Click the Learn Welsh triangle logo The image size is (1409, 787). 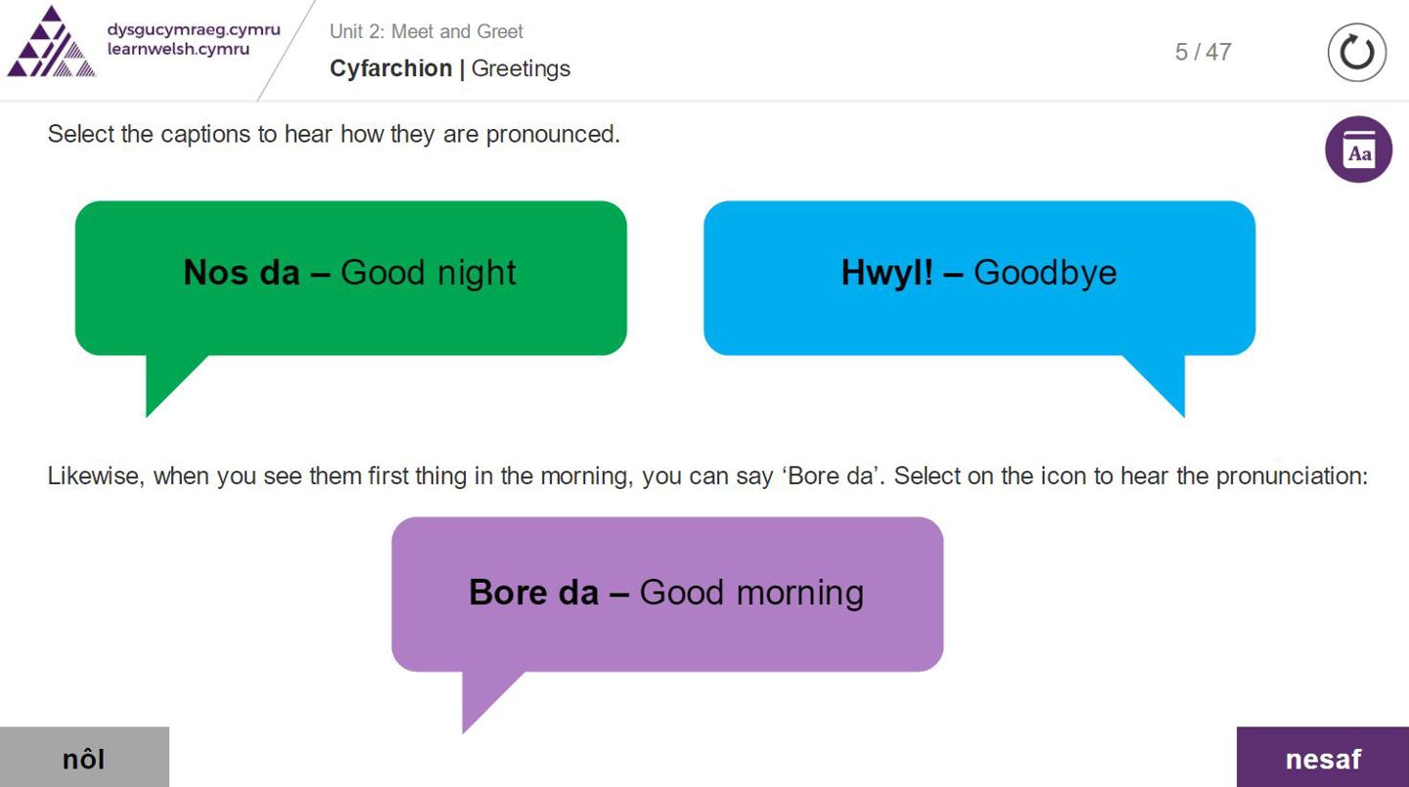point(52,43)
